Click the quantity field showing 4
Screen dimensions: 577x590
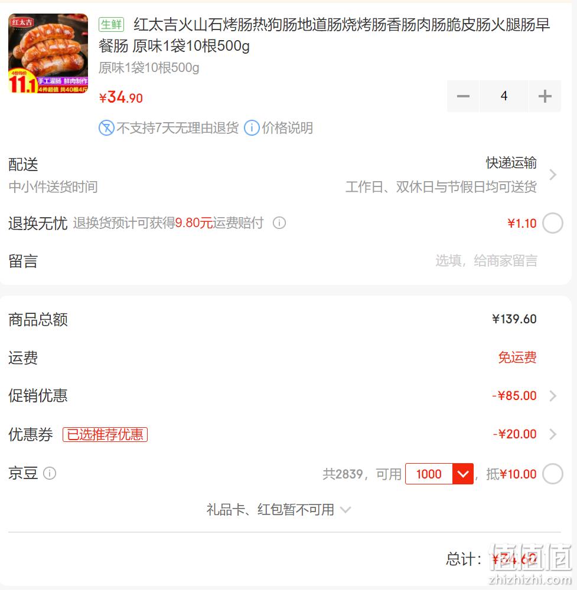[x=504, y=96]
